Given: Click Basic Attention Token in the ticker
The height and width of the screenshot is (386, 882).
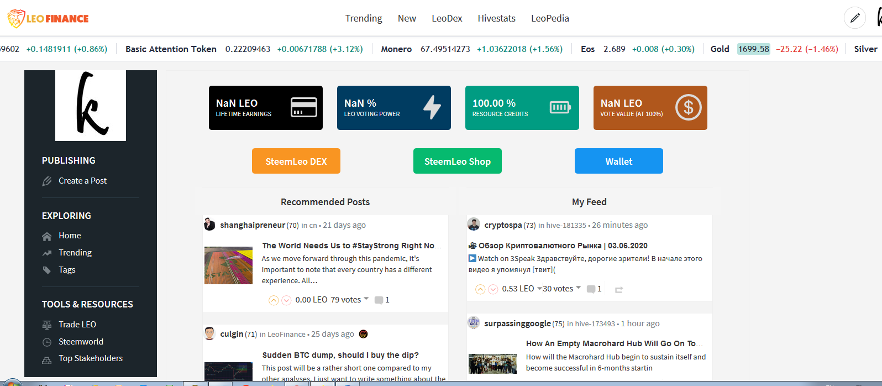Looking at the screenshot, I should tap(171, 49).
